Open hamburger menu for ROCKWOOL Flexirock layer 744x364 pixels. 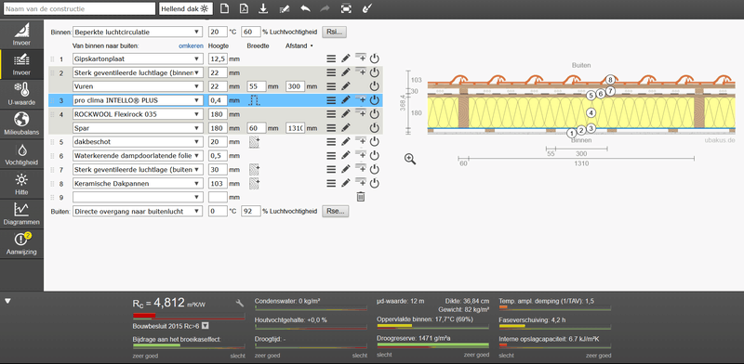click(331, 114)
